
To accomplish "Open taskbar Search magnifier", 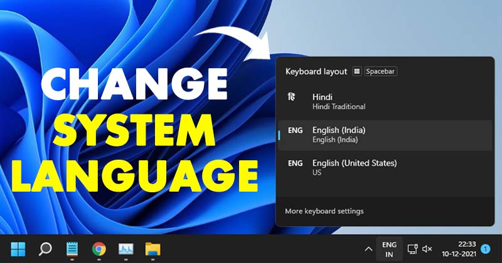I will point(45,249).
